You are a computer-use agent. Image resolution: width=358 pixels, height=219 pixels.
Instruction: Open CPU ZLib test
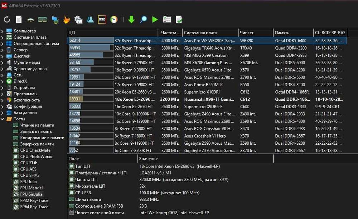tap(29, 163)
